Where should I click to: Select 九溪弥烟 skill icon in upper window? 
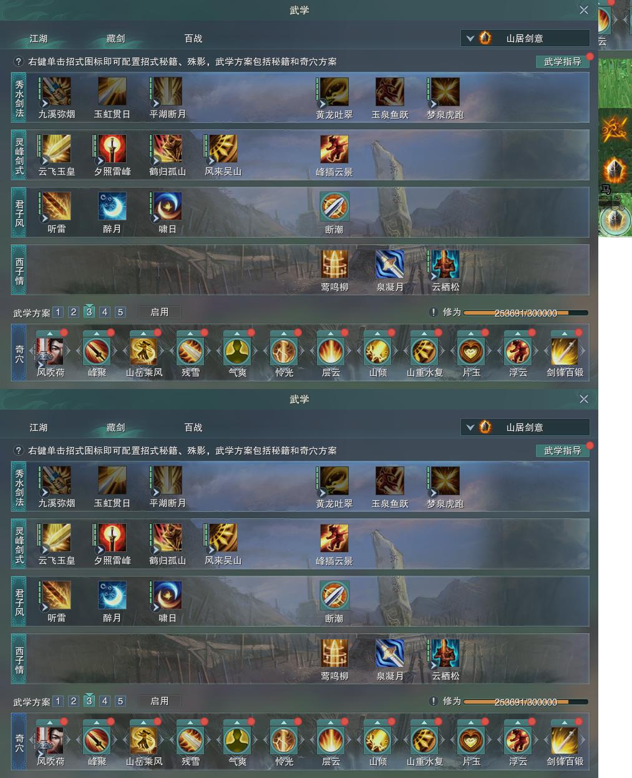click(x=56, y=92)
